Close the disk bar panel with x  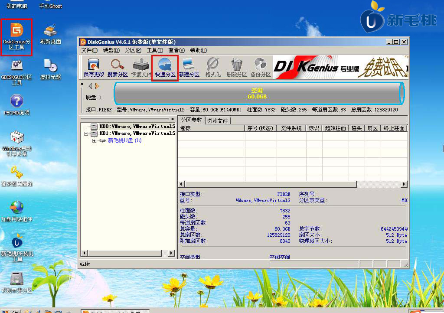(x=82, y=84)
